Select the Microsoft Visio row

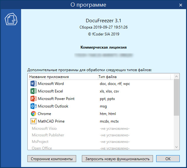click(x=101, y=129)
